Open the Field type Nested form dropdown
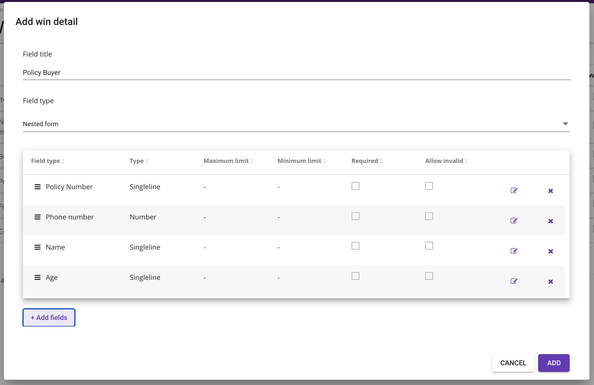This screenshot has width=594, height=385. [x=296, y=124]
